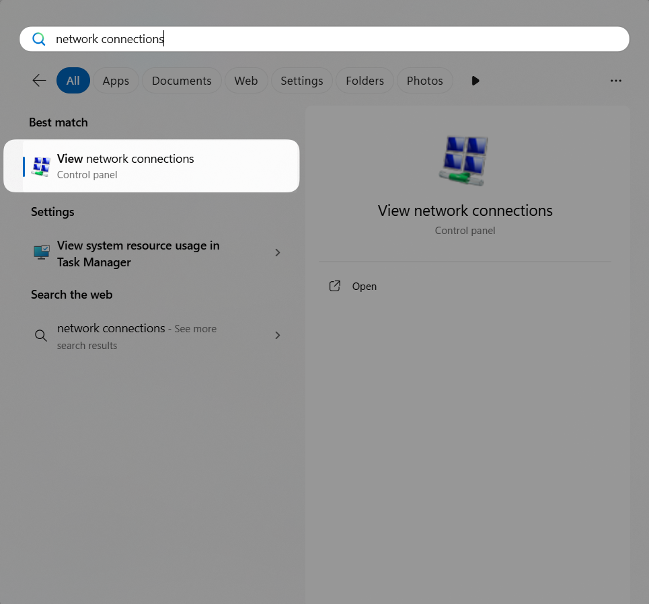649x604 pixels.
Task: Click the large network connections icon in preview pane
Action: 465,161
